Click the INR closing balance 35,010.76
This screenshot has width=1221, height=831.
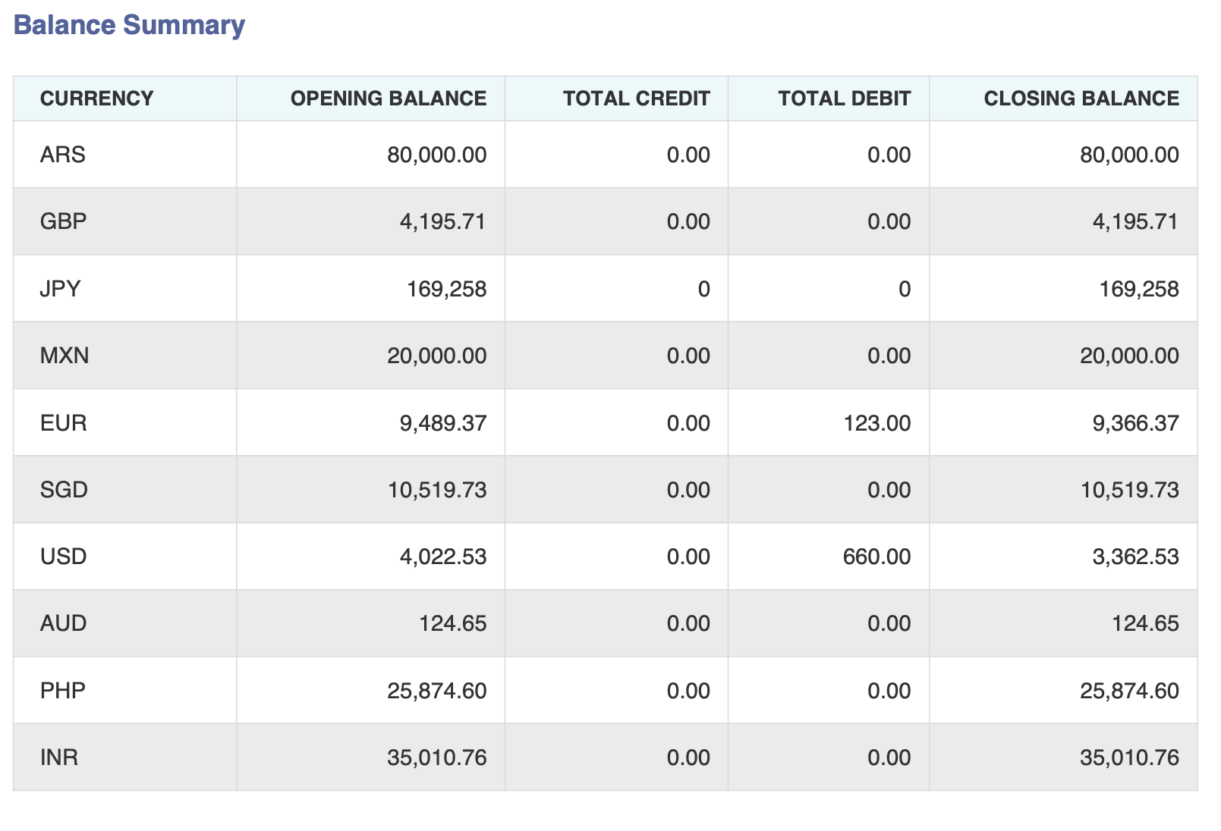1131,757
